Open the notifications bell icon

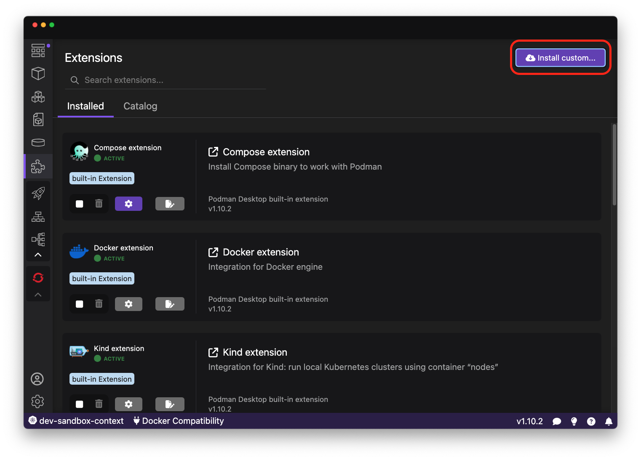(x=609, y=421)
